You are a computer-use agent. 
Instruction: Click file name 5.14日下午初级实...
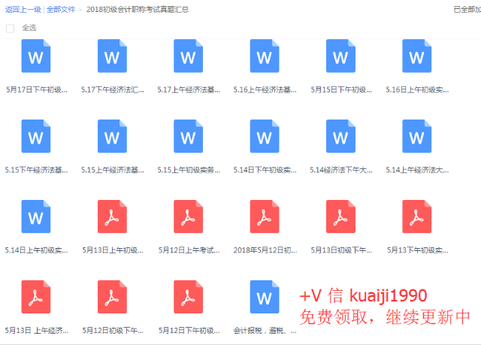(265, 170)
